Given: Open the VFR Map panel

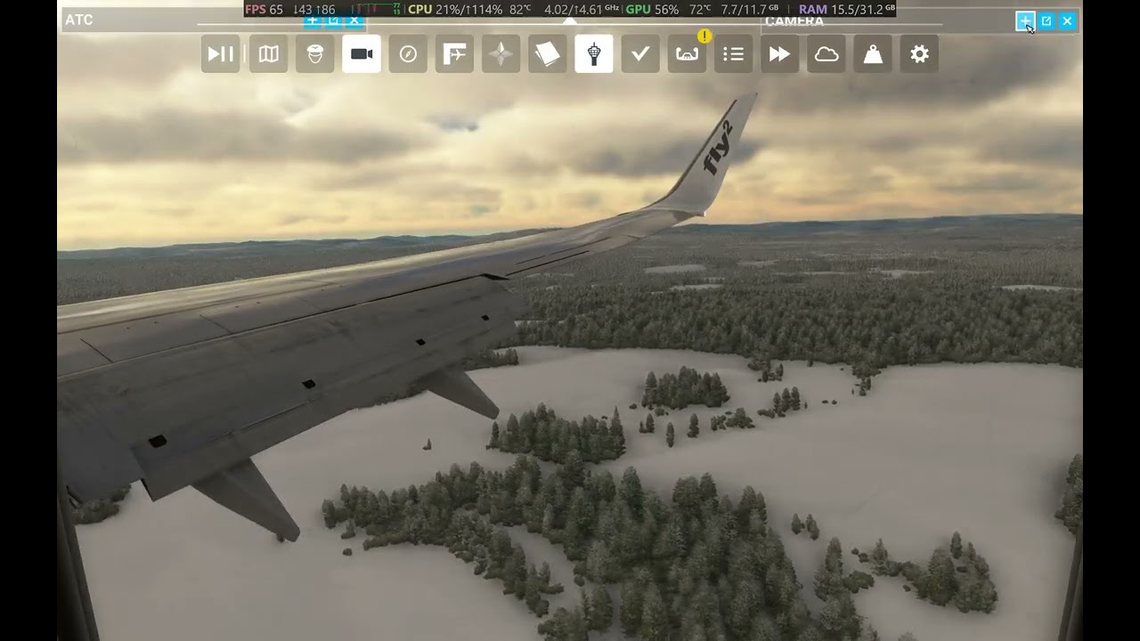Looking at the screenshot, I should click(x=268, y=54).
